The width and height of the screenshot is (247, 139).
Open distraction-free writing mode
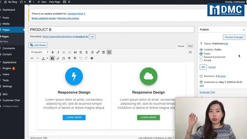point(190,52)
